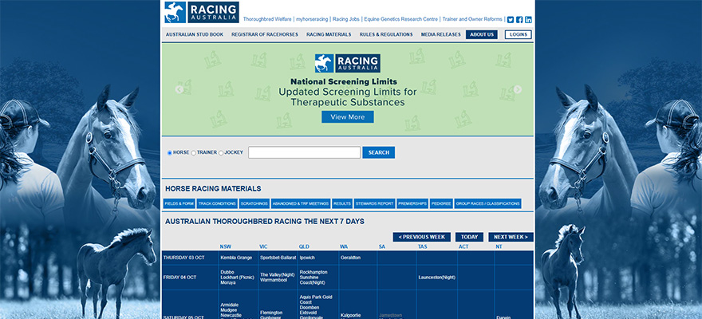The height and width of the screenshot is (319, 702).
Task: Open the About Us menu item
Action: 482,35
